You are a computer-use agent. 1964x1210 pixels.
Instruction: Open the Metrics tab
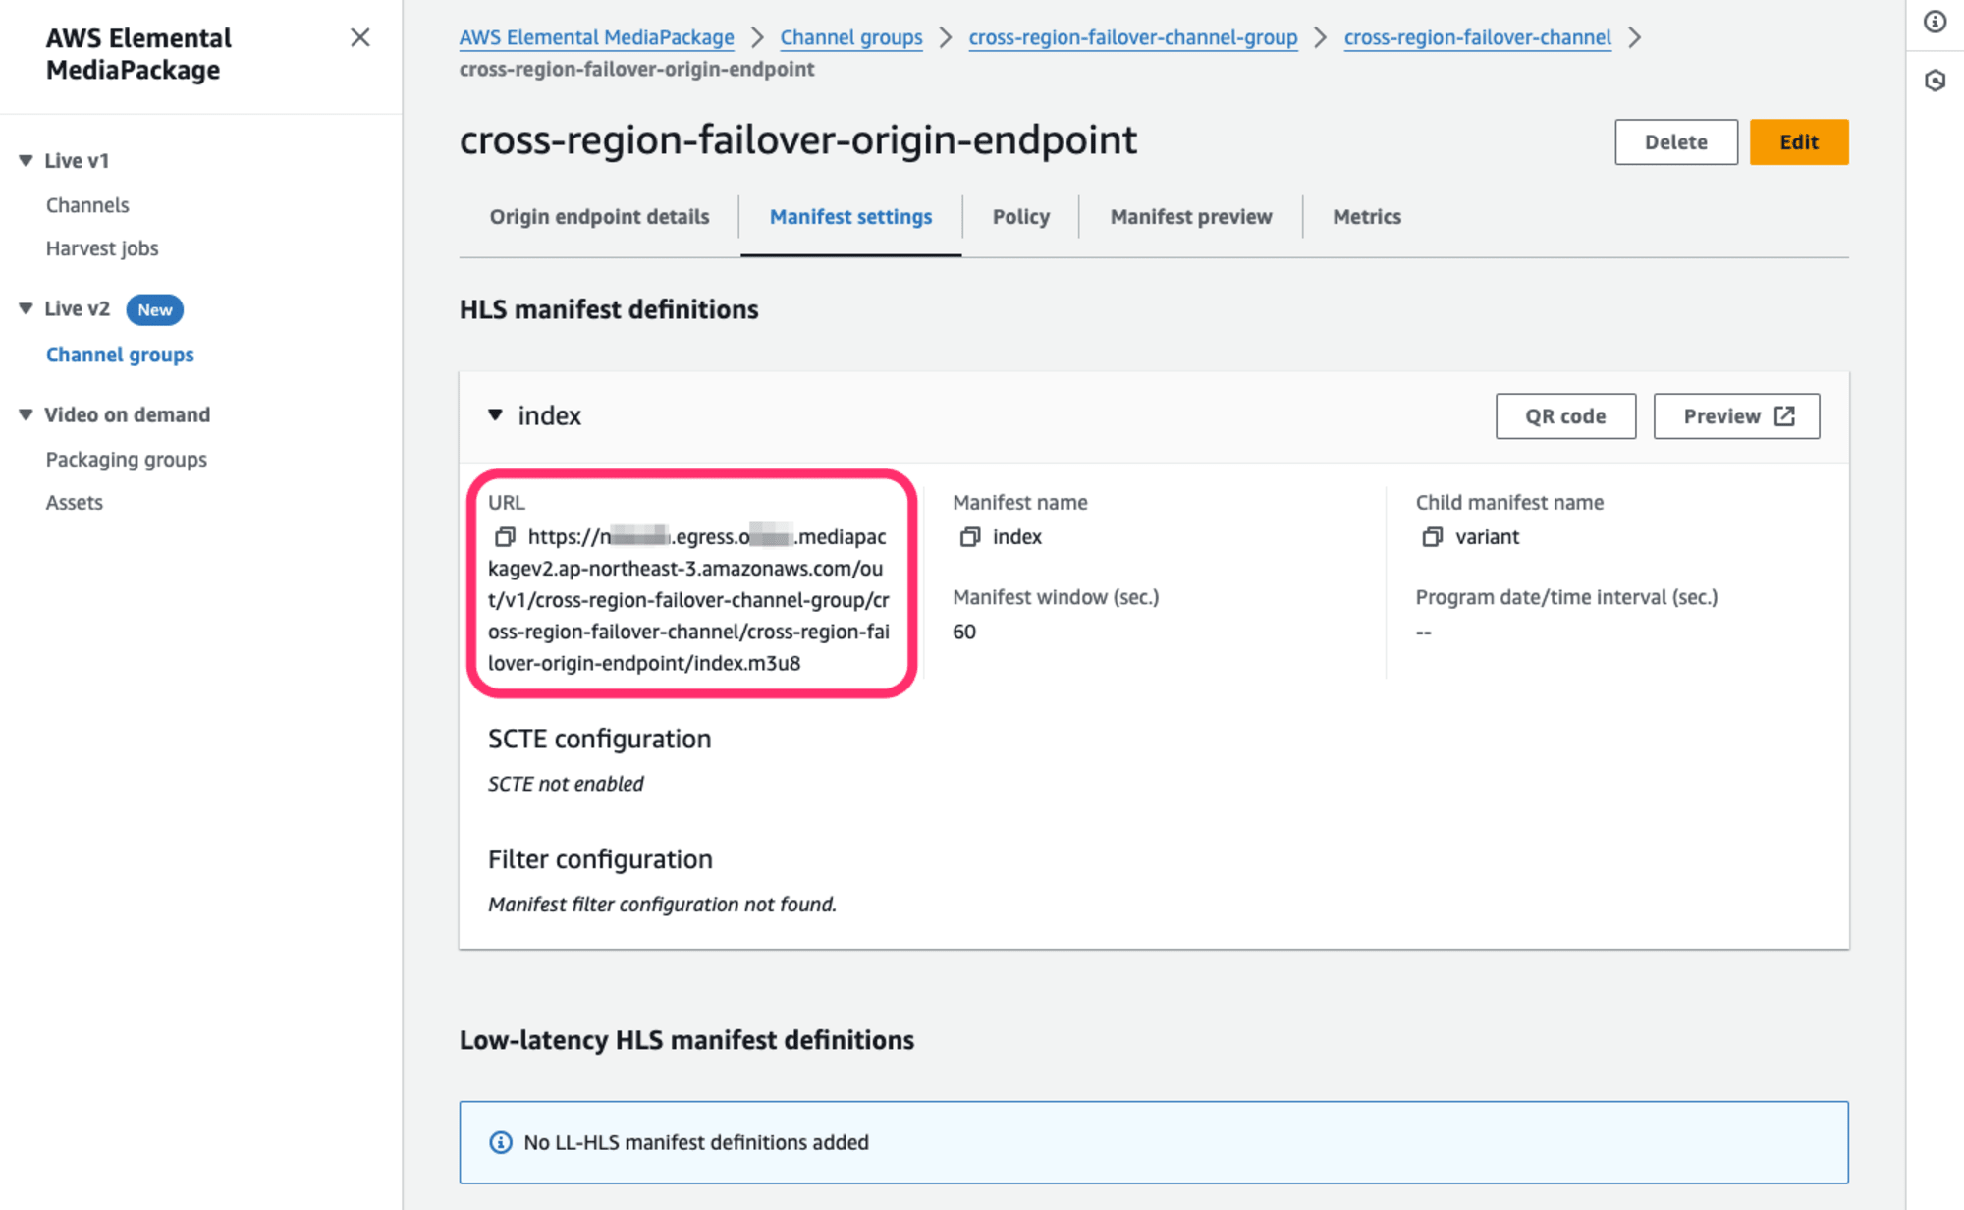click(1367, 217)
